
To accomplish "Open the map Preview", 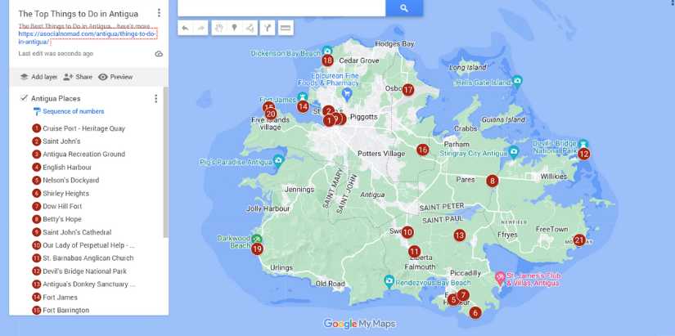I will [115, 77].
